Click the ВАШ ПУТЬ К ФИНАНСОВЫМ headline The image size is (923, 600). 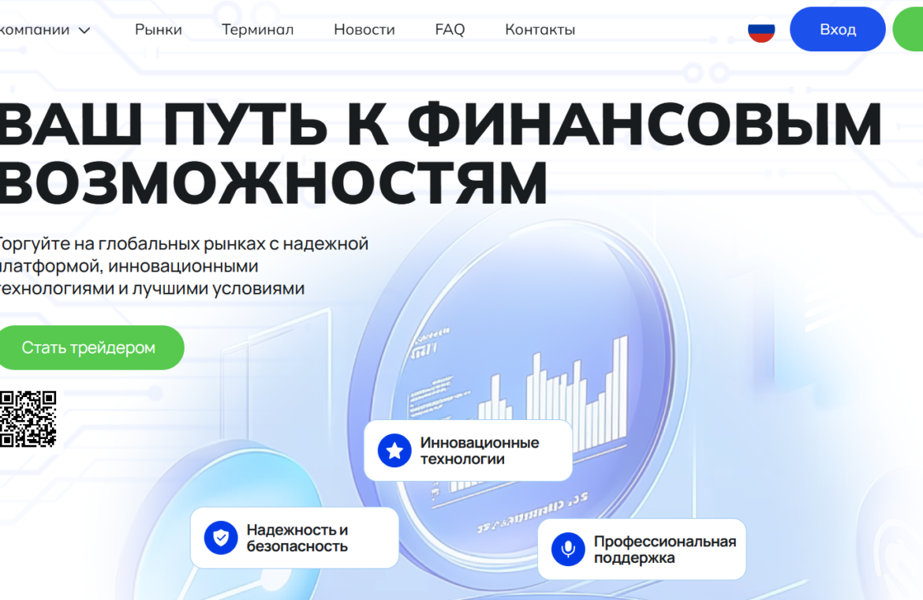coord(440,124)
